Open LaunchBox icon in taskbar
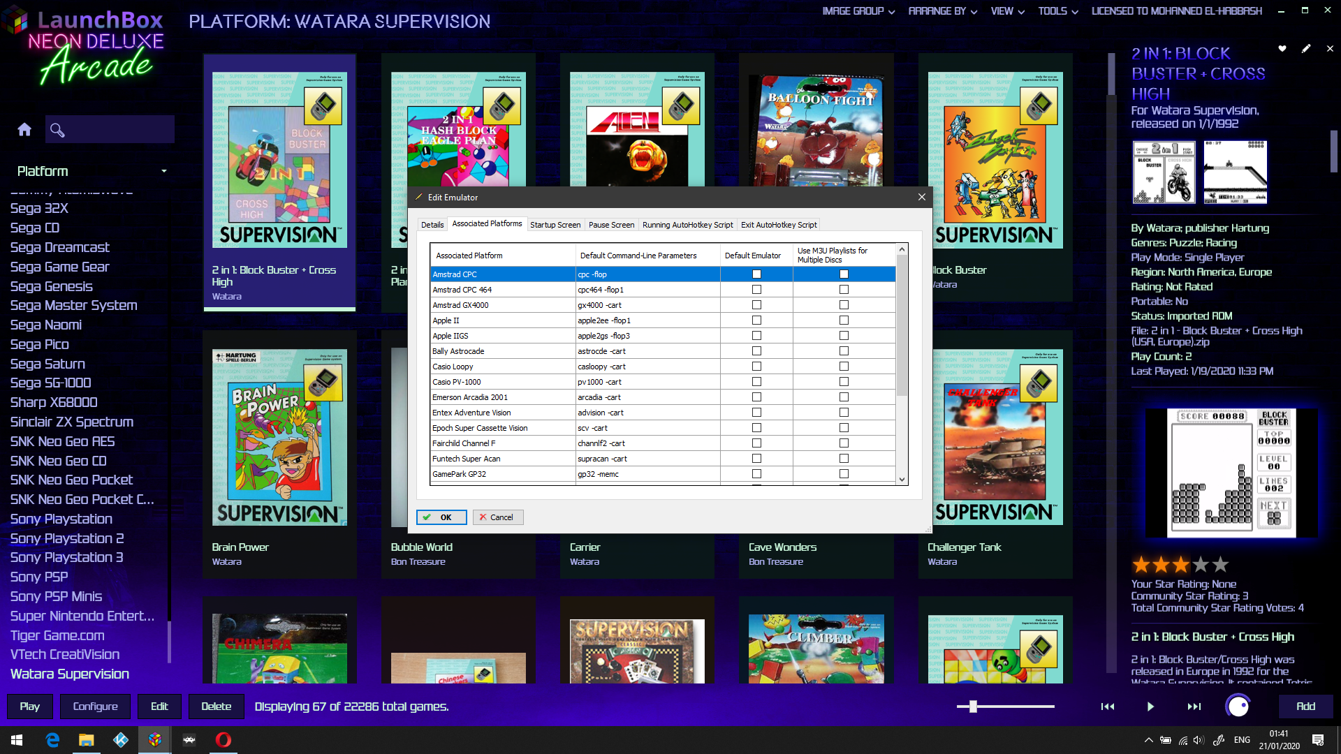This screenshot has width=1341, height=754. coord(155,740)
